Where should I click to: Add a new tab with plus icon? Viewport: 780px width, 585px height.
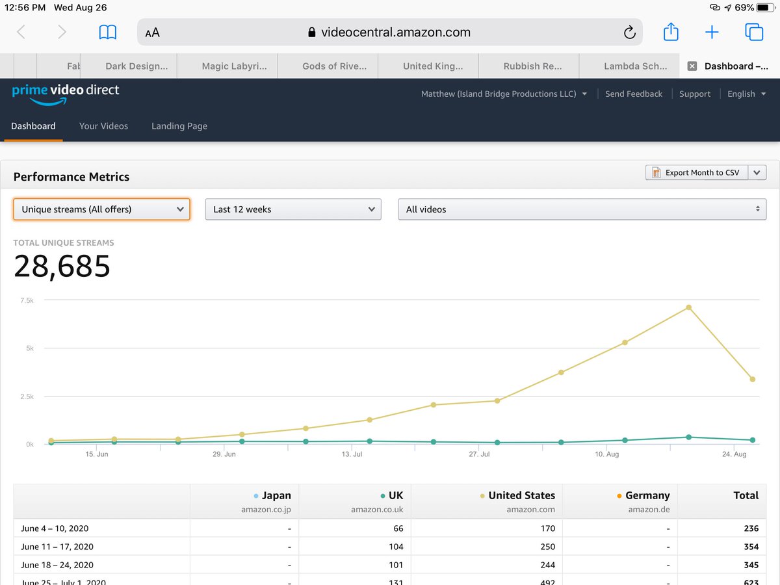pyautogui.click(x=712, y=32)
